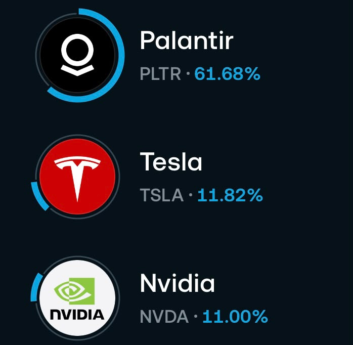
Task: Tap the white chevron under Palantir's ring
Action: tap(77, 70)
